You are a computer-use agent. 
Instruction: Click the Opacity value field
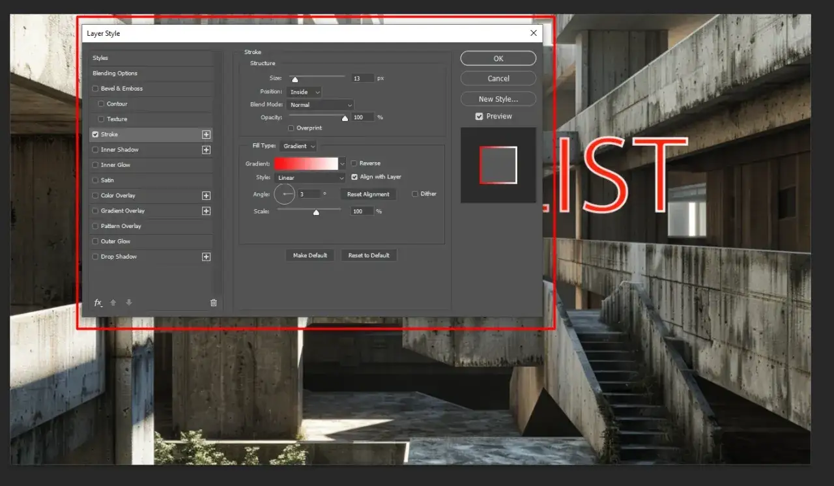point(363,117)
